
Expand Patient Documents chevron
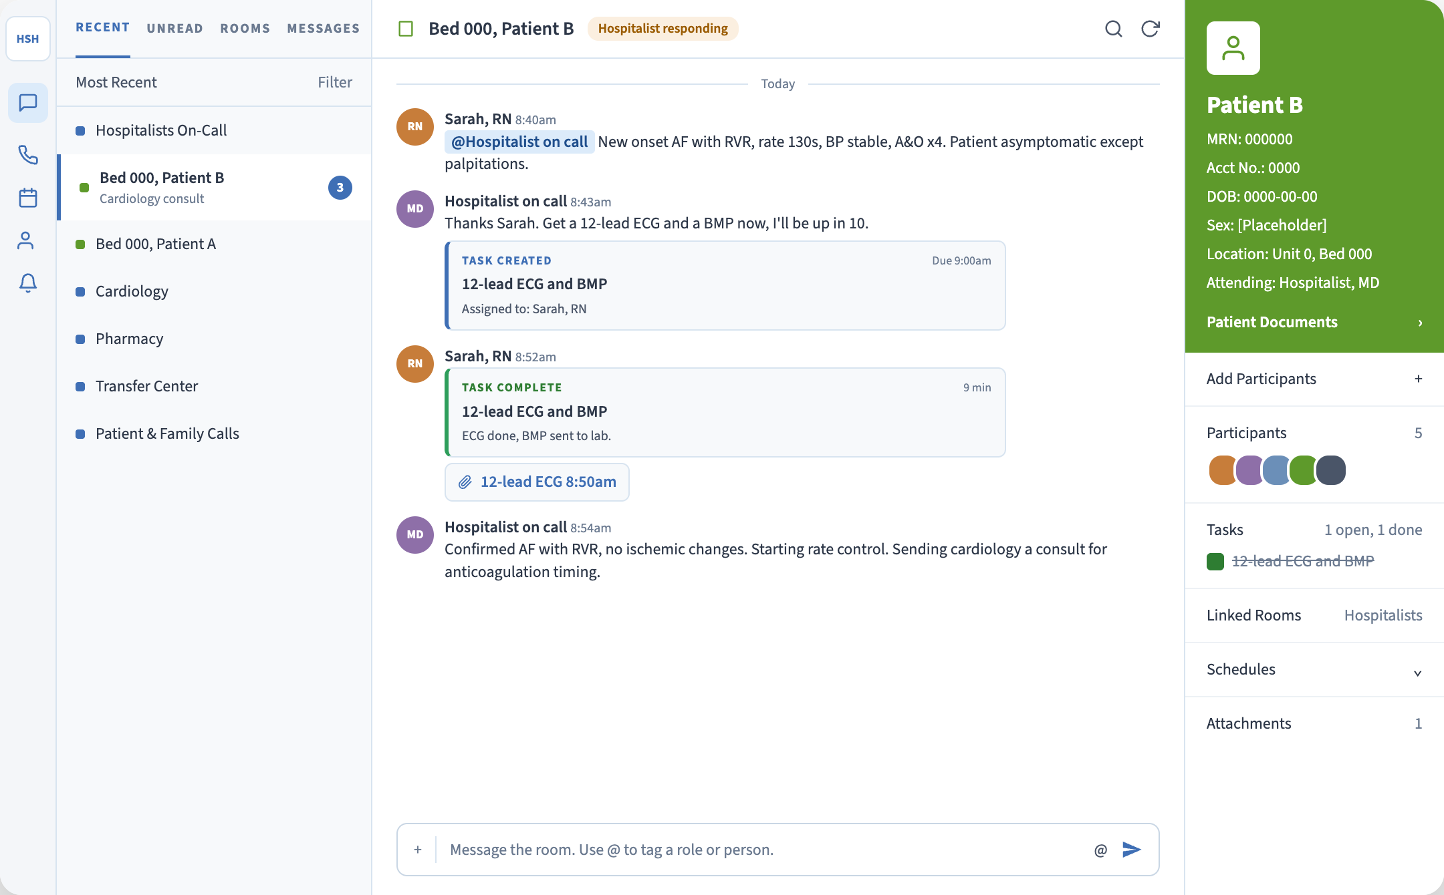(1420, 323)
